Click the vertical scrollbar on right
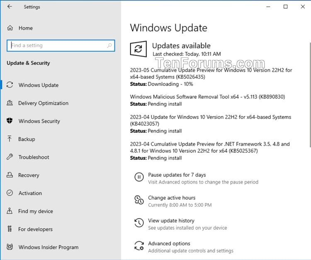The height and width of the screenshot is (260, 311). coord(310,95)
